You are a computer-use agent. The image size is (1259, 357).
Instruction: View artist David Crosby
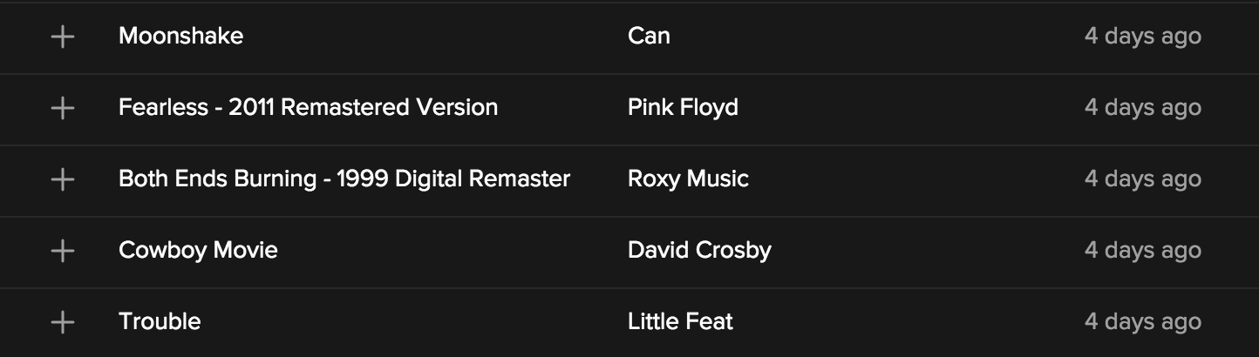pyautogui.click(x=699, y=251)
